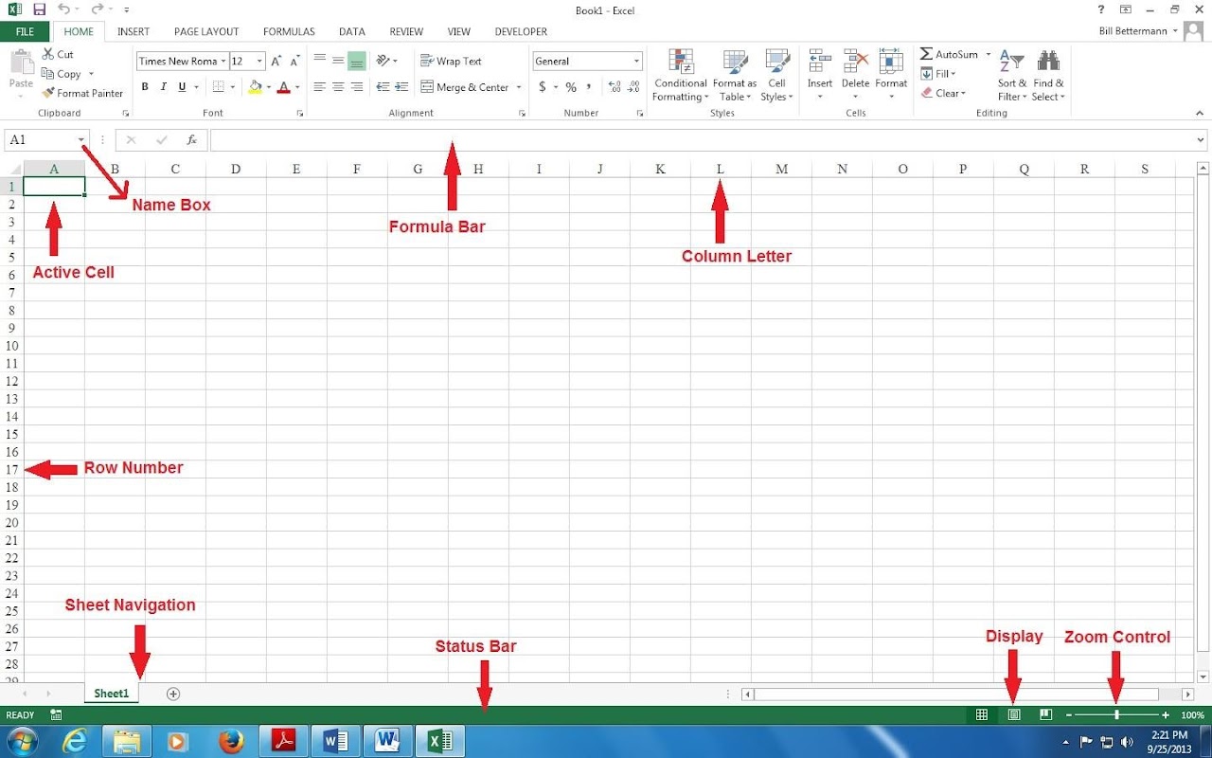The width and height of the screenshot is (1212, 758).
Task: Open the AutoSum dropdown arrow
Action: (988, 54)
